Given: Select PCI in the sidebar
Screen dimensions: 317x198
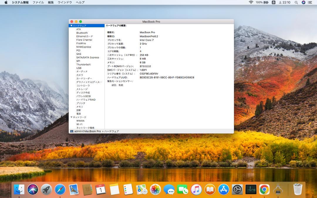Looking at the screenshot, I should [x=78, y=50].
